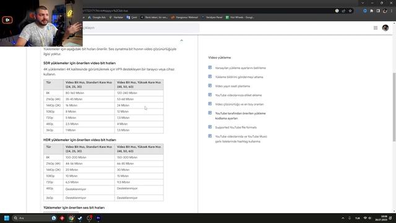Click the share page icon in address bar
This screenshot has height=223, width=396.
pos(343,11)
